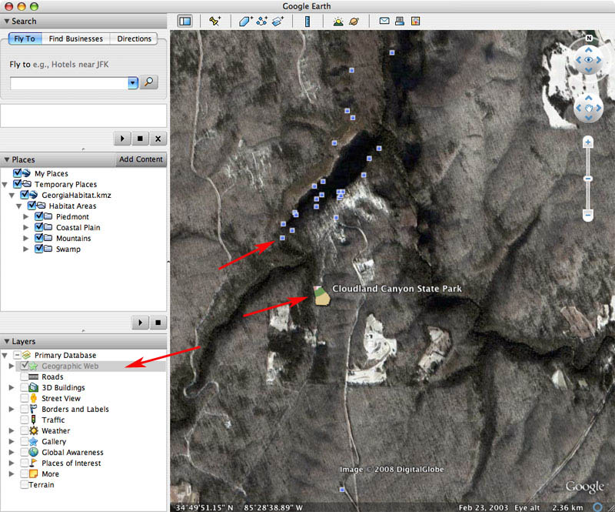615x512 pixels.
Task: Switch to the Find Businesses tab
Action: coord(75,38)
